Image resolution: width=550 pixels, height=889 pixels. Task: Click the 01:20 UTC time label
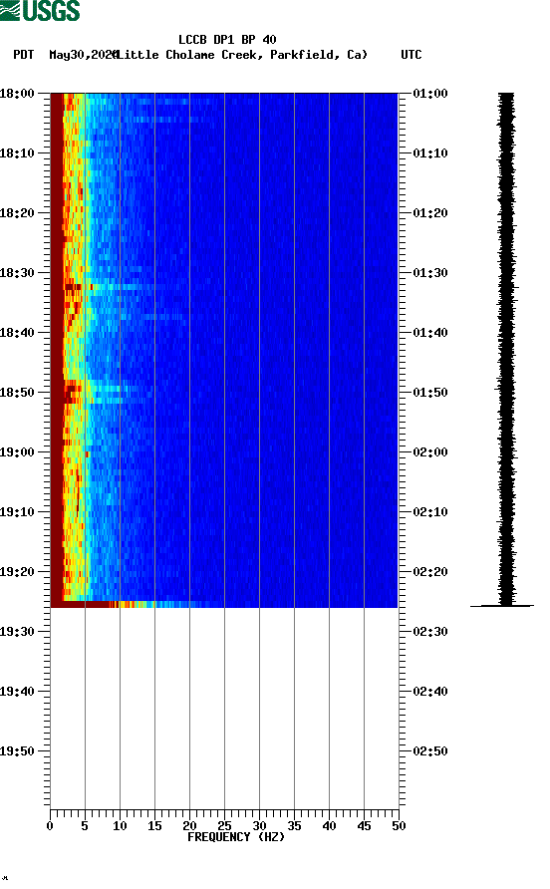(x=430, y=213)
